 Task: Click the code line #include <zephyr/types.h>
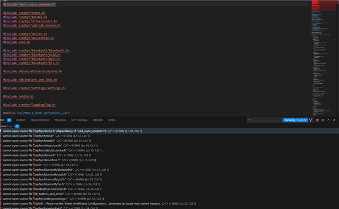(x=24, y=13)
